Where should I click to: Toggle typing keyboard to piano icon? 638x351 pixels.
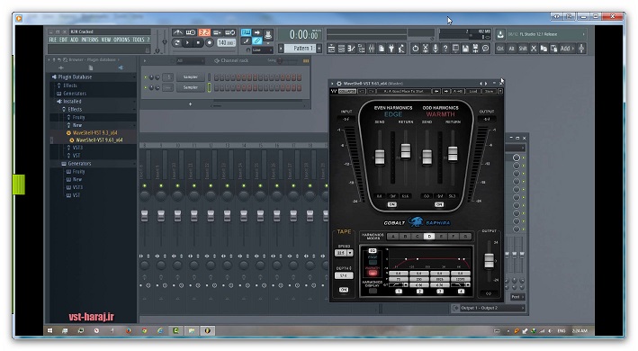247,32
